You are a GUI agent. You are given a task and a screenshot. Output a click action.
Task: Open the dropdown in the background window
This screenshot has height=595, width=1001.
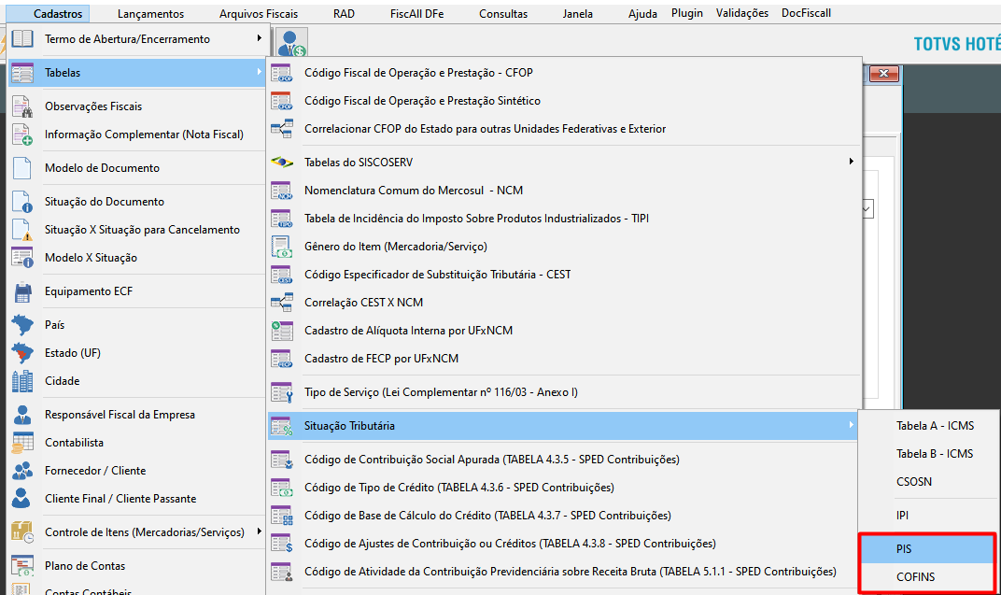[x=867, y=208]
